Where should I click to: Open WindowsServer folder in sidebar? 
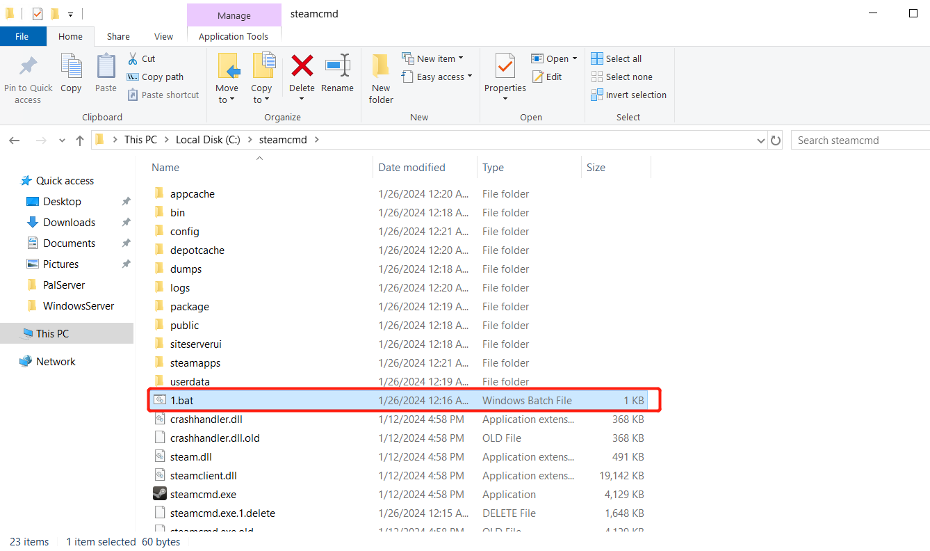(79, 305)
